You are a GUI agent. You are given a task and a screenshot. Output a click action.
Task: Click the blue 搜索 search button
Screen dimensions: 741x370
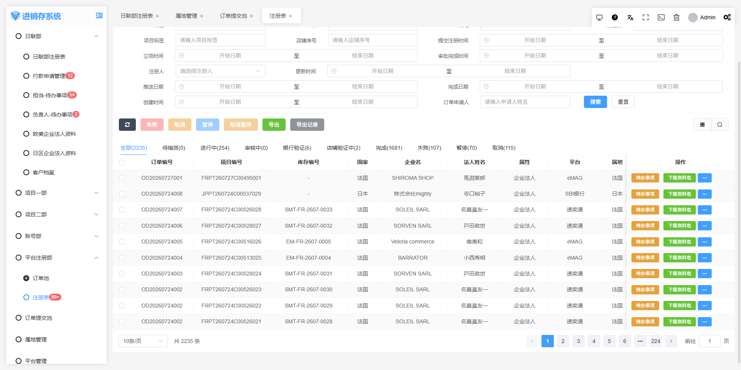[596, 102]
